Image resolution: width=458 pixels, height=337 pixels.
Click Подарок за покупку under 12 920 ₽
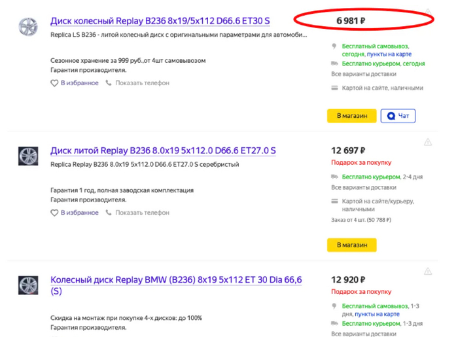361,291
